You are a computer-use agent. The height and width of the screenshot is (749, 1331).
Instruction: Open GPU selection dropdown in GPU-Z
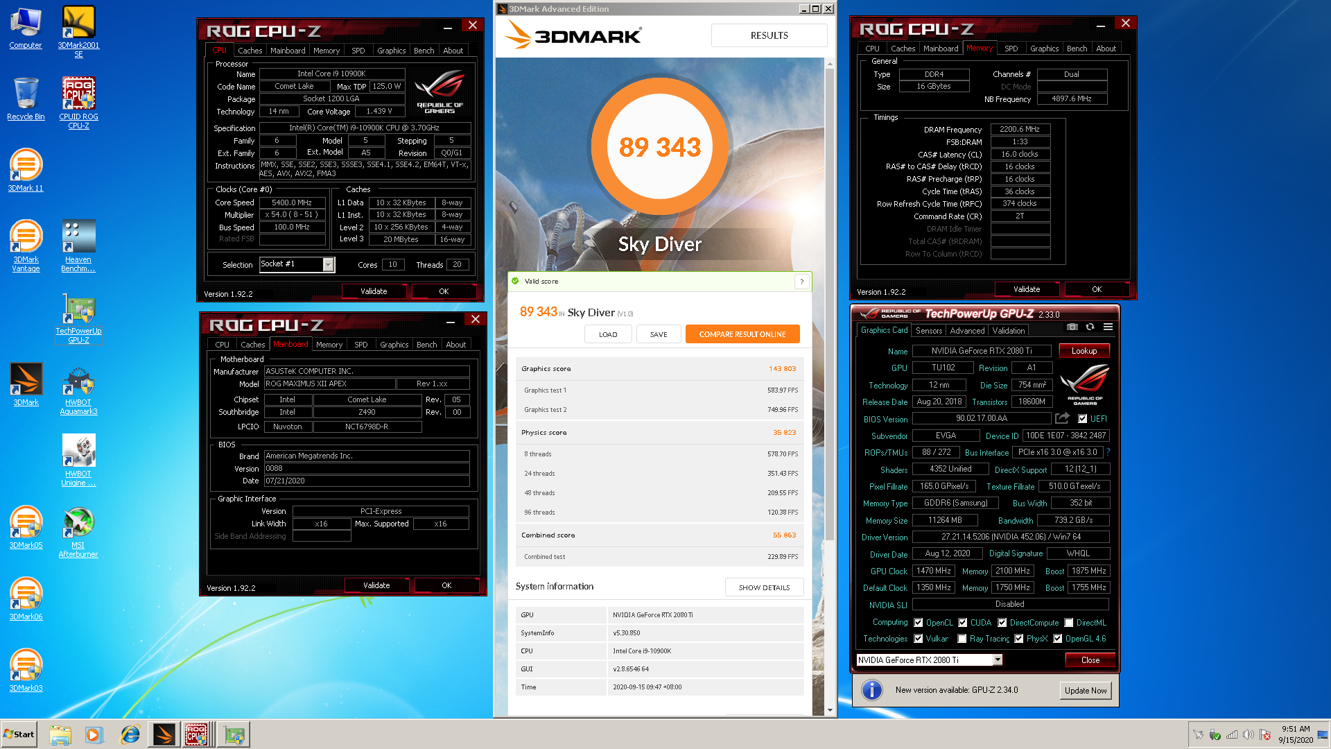[998, 660]
